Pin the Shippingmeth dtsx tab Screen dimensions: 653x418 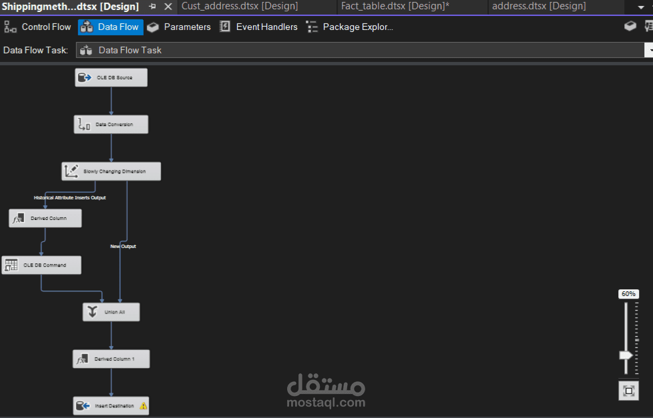(x=152, y=7)
